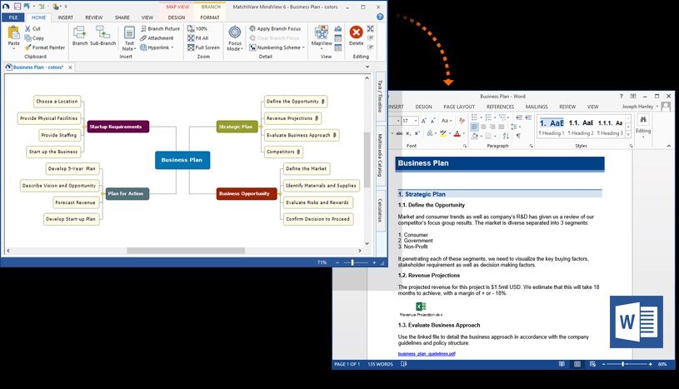Adjust MindView zoom slider handle

pos(352,262)
